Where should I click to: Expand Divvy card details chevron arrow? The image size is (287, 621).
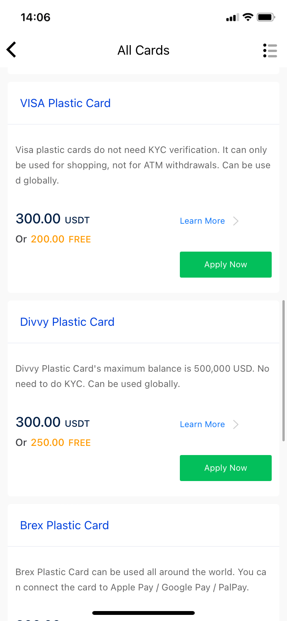click(x=236, y=424)
